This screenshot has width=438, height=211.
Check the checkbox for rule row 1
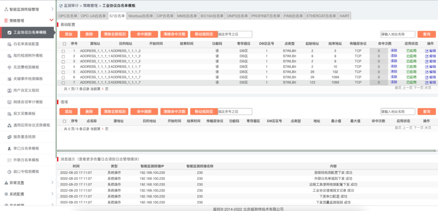pyautogui.click(x=63, y=51)
